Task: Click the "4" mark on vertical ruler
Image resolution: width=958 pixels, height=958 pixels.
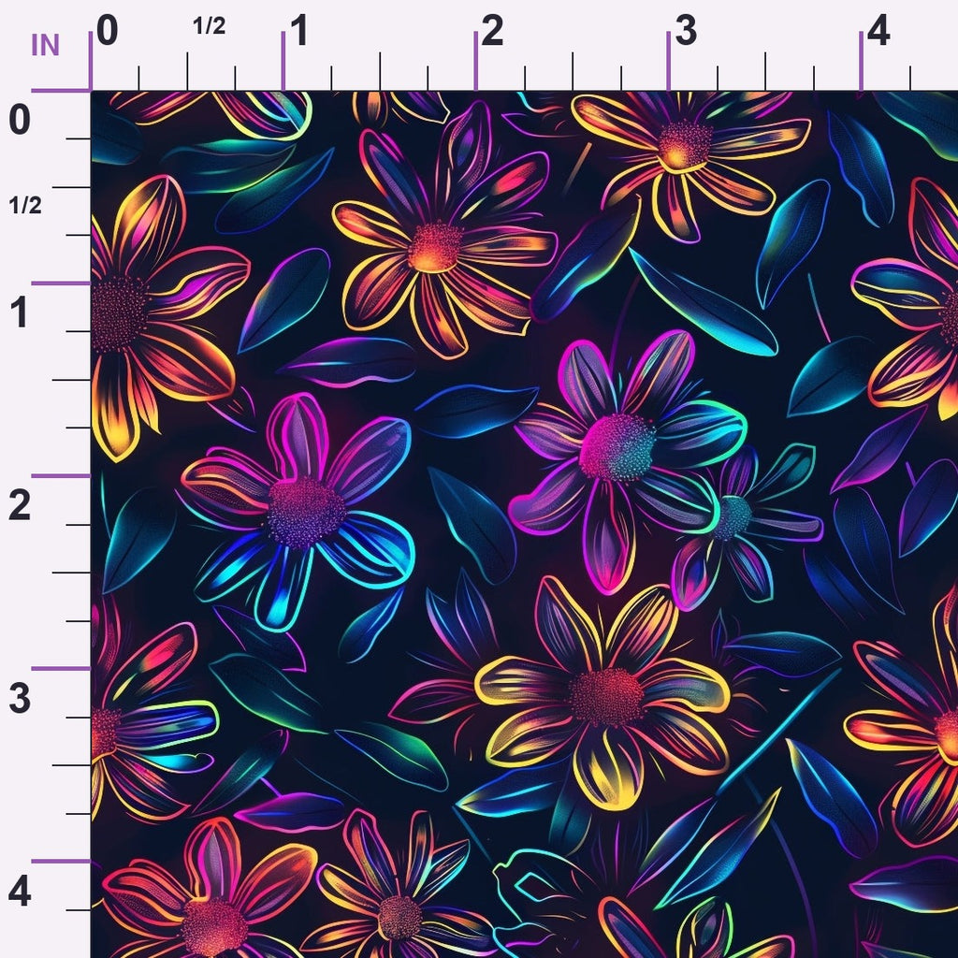Action: pos(20,892)
